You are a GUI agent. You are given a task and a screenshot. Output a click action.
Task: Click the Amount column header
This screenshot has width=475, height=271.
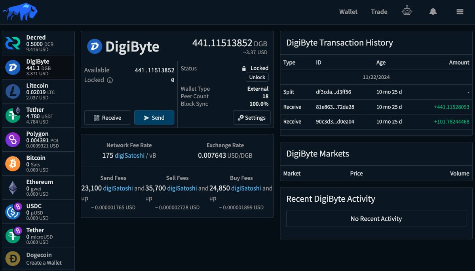coord(459,63)
